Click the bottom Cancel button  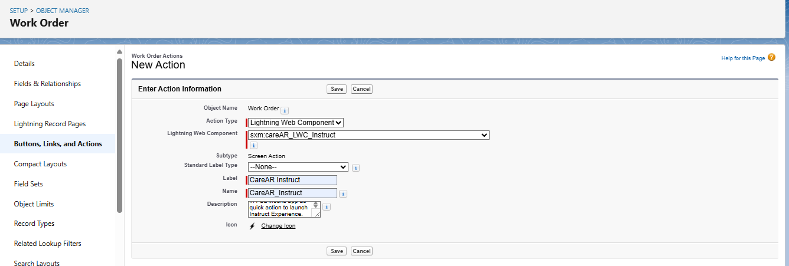[361, 251]
